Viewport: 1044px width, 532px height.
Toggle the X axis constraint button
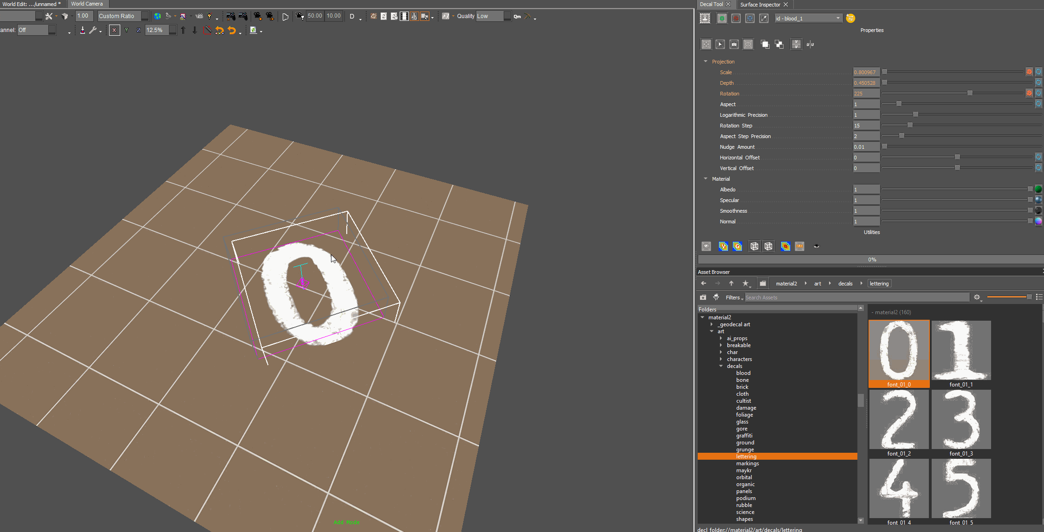[114, 31]
